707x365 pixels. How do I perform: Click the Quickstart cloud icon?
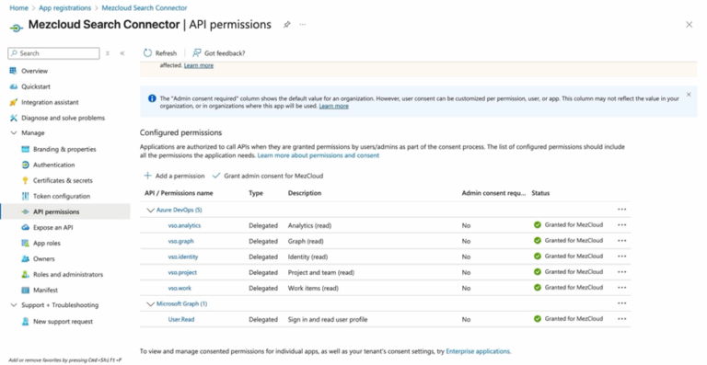[13, 86]
